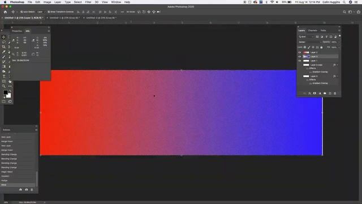Select the Magic Wand action row
Viewport: 362px width, 204px height.
click(x=18, y=172)
